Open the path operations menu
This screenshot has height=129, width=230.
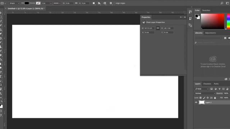pyautogui.click(x=94, y=3)
